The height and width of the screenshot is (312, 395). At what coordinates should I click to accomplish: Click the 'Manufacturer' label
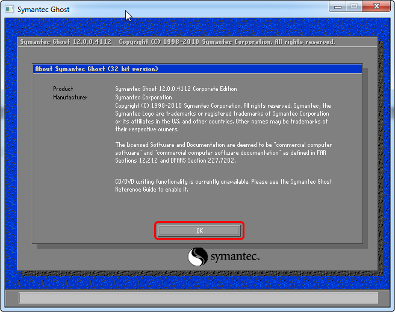pyautogui.click(x=70, y=98)
